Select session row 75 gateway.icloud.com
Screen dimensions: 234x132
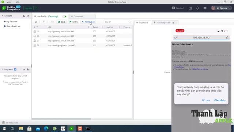(82, 32)
